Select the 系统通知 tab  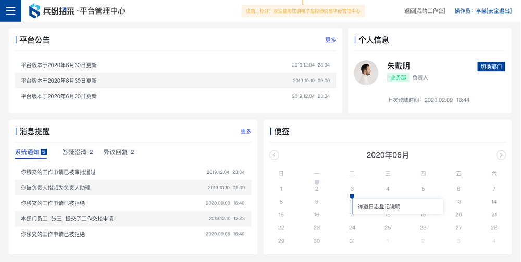pos(31,152)
